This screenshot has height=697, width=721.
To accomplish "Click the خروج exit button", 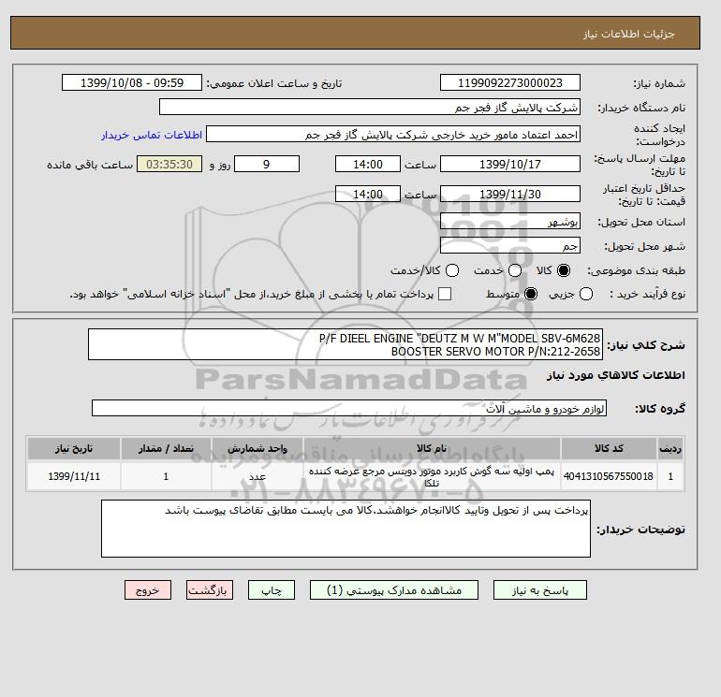I will click(148, 590).
